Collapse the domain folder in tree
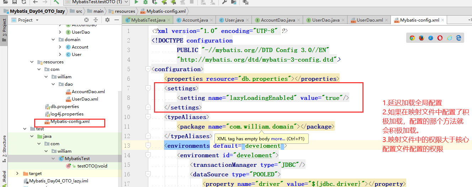Screen dimensions: 472x187 click(x=53, y=39)
